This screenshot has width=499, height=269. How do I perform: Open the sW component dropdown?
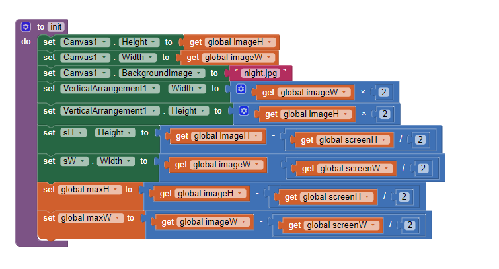tap(74, 161)
